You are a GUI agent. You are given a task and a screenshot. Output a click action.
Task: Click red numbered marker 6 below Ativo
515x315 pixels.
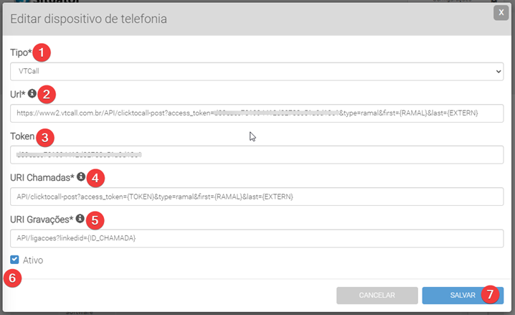click(x=12, y=278)
